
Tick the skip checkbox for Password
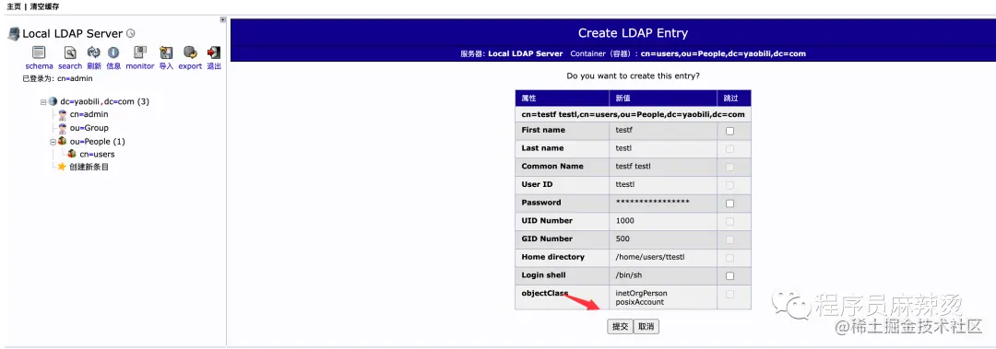point(729,204)
